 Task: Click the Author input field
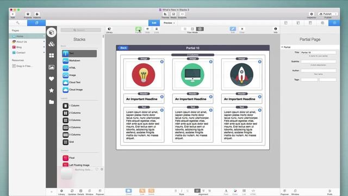(x=318, y=70)
